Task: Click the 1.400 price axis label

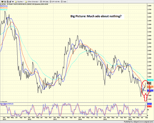Action: coord(150,95)
